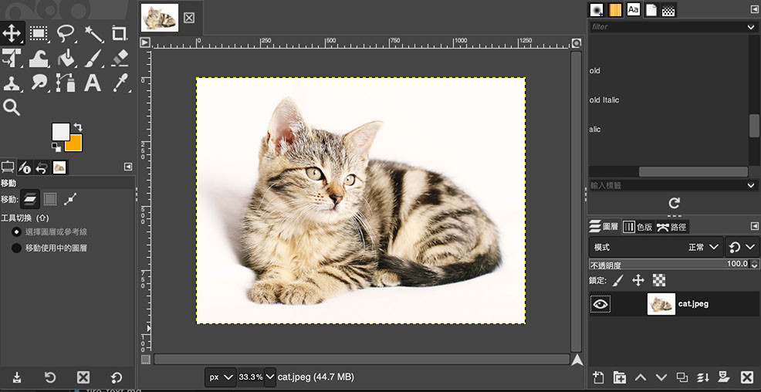Viewport: 761px width, 392px height.
Task: Click the foreground color swatch
Action: pos(61,131)
